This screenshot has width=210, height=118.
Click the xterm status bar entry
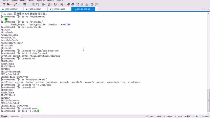[159, 117]
